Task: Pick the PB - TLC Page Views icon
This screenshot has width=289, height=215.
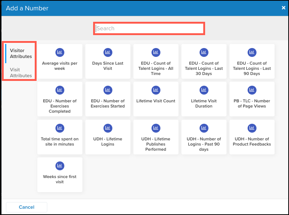Action: coord(252,90)
